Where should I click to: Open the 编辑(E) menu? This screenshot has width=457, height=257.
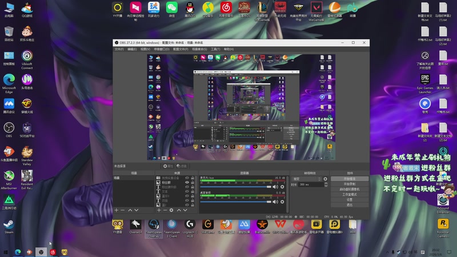coord(132,49)
